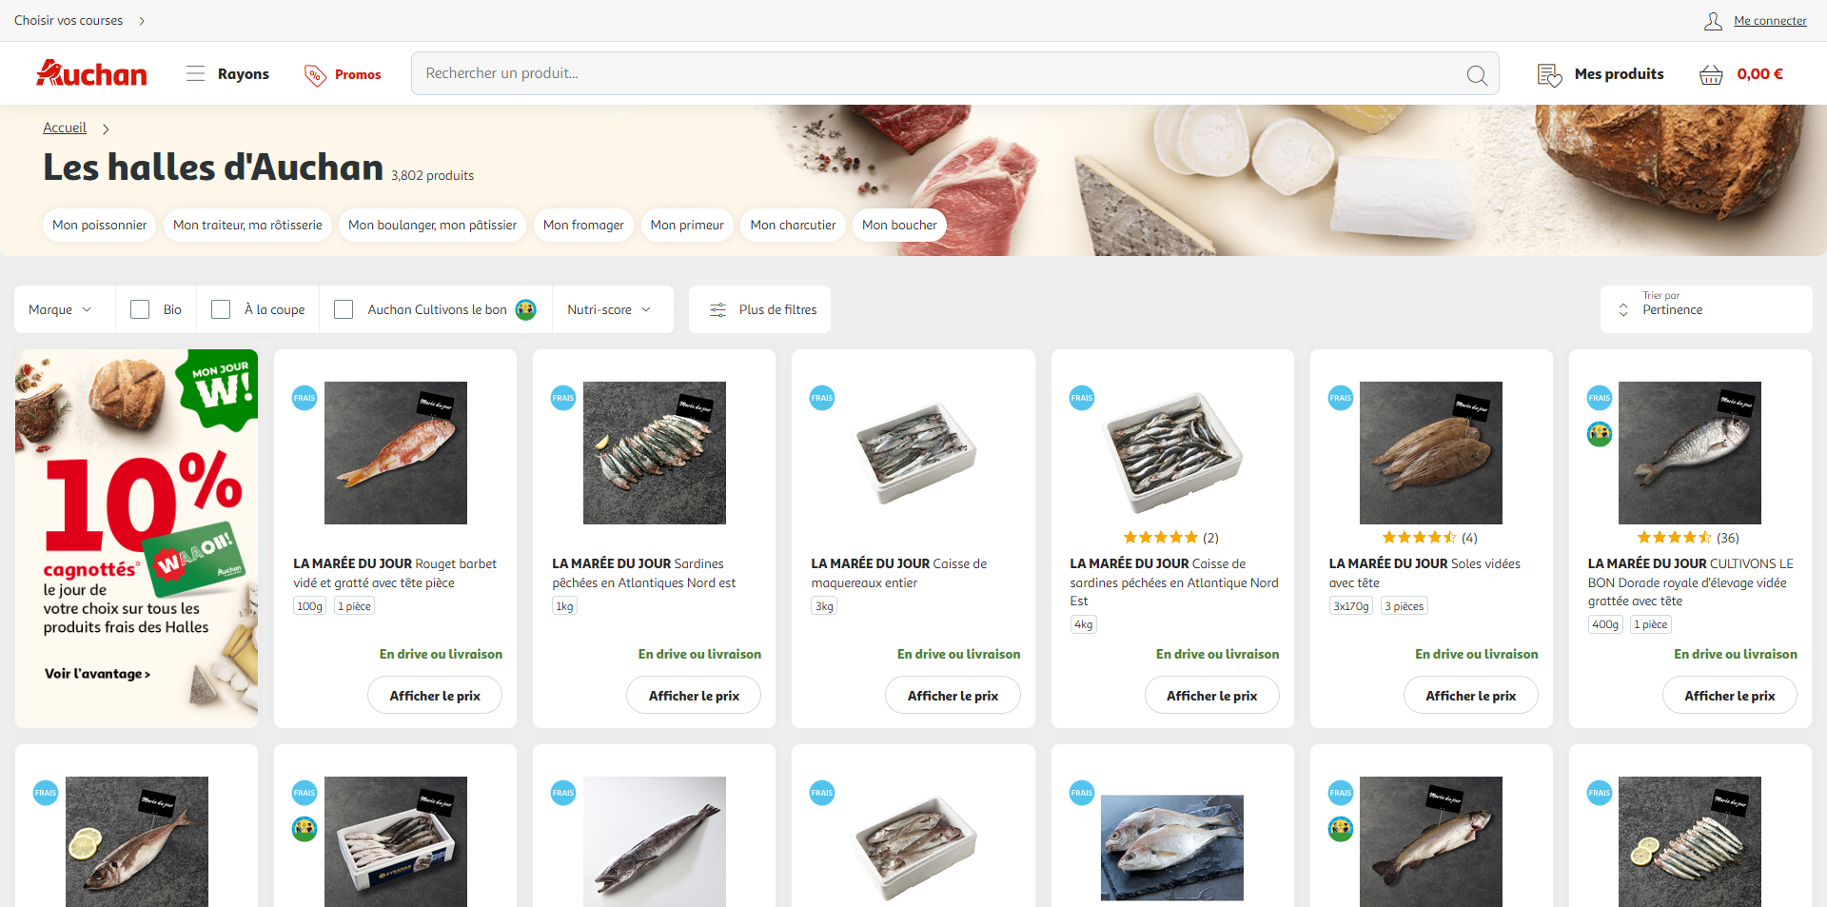Click the 100g tag on Rouget barbet

coord(310,606)
